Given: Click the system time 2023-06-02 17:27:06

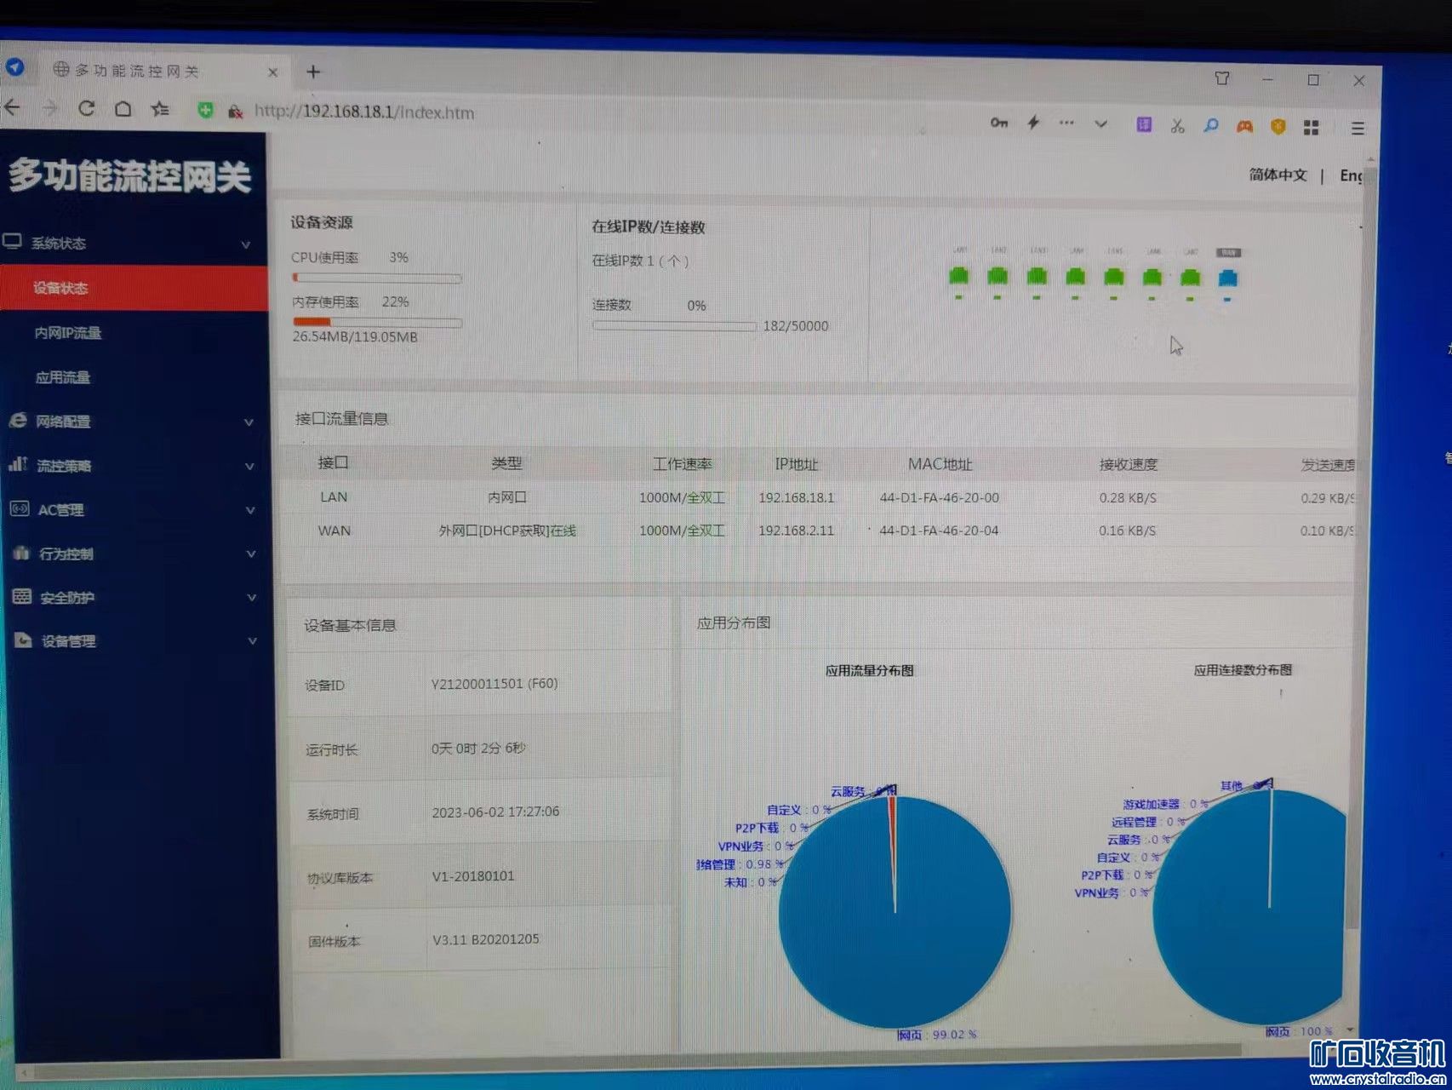Looking at the screenshot, I should pos(495,812).
